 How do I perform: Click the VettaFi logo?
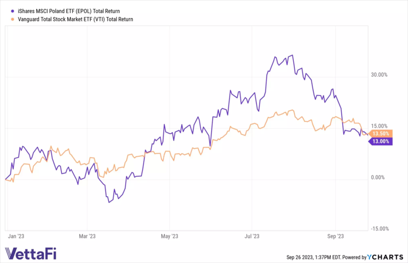[30, 253]
